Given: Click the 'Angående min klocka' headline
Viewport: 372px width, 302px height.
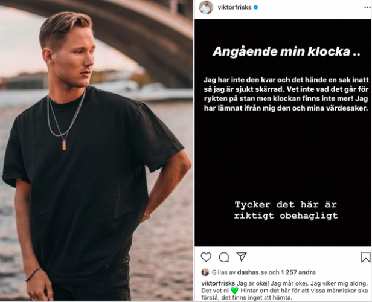Looking at the screenshot, I should 286,51.
